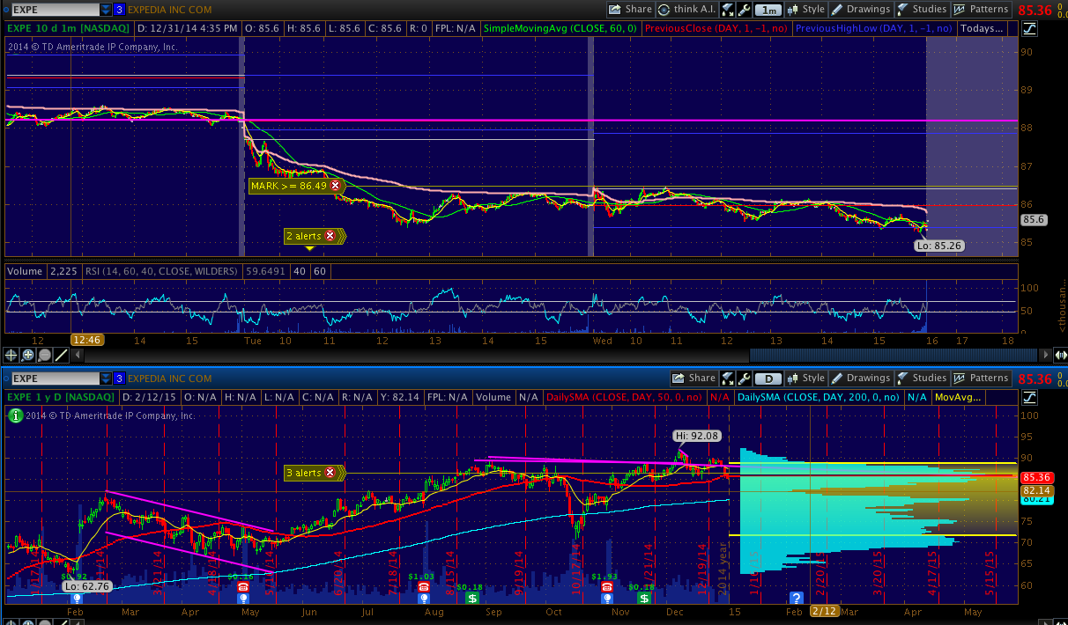Open the top chart symbol dropdown arrow

tap(106, 10)
